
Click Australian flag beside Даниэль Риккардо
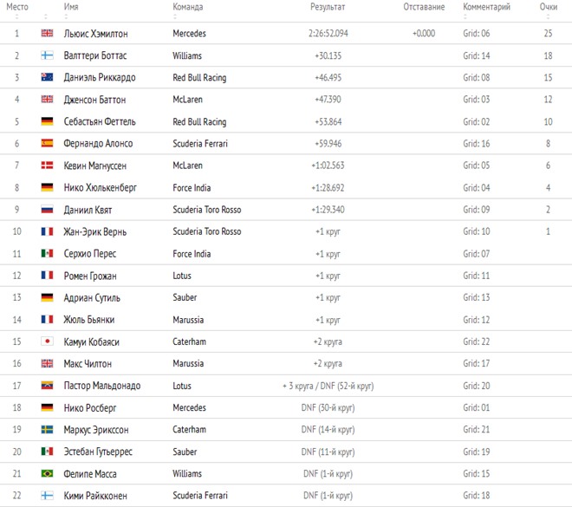(47, 77)
